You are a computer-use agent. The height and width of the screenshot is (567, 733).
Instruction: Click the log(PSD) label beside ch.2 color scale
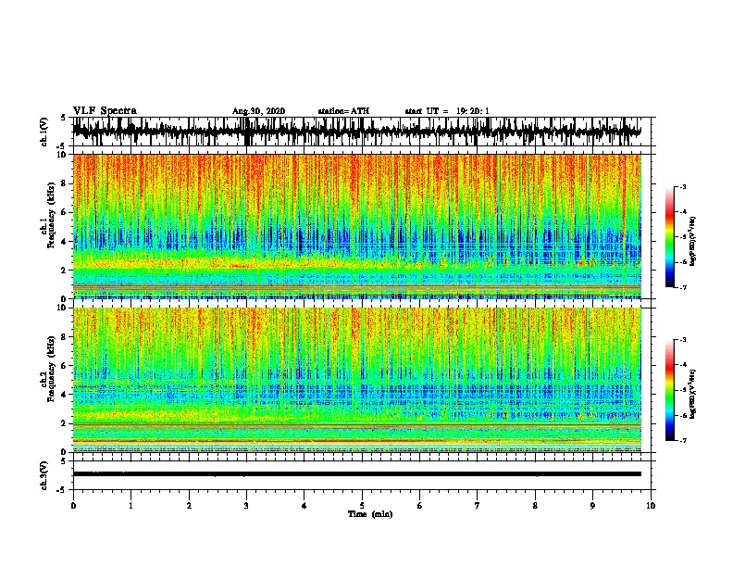(693, 394)
